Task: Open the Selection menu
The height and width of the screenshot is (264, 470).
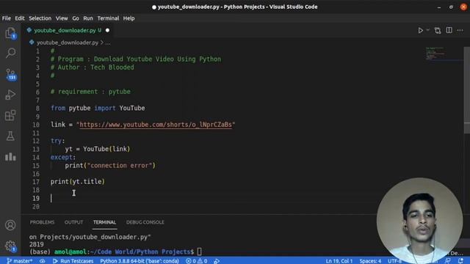Action: click(x=40, y=18)
